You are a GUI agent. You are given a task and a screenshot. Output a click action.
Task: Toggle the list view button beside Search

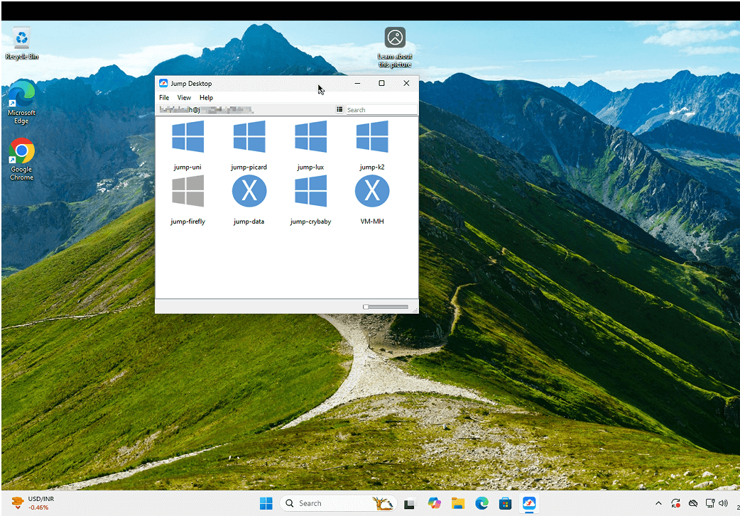[x=339, y=110]
